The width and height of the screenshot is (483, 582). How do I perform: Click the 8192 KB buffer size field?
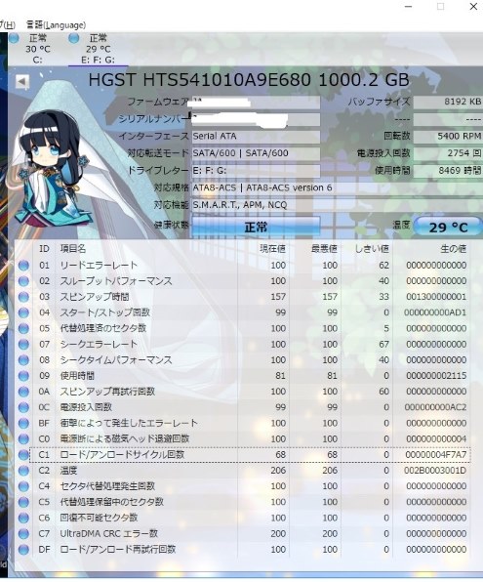point(448,102)
